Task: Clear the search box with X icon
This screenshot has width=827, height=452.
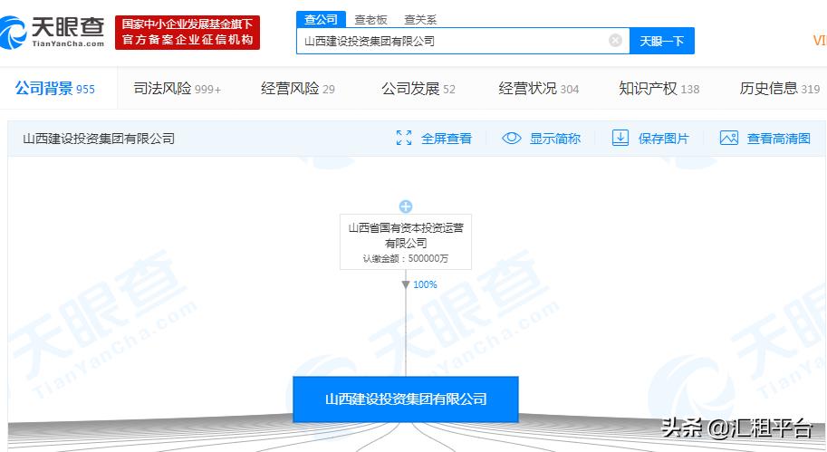Action: click(615, 41)
